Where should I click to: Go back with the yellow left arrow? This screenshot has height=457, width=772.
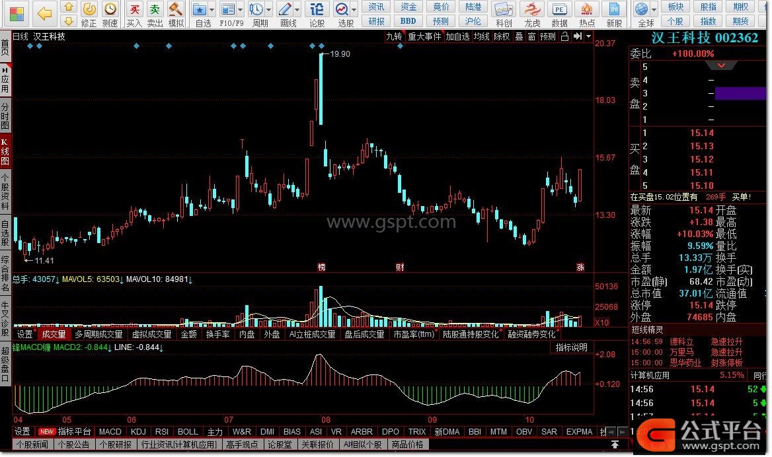[x=44, y=14]
